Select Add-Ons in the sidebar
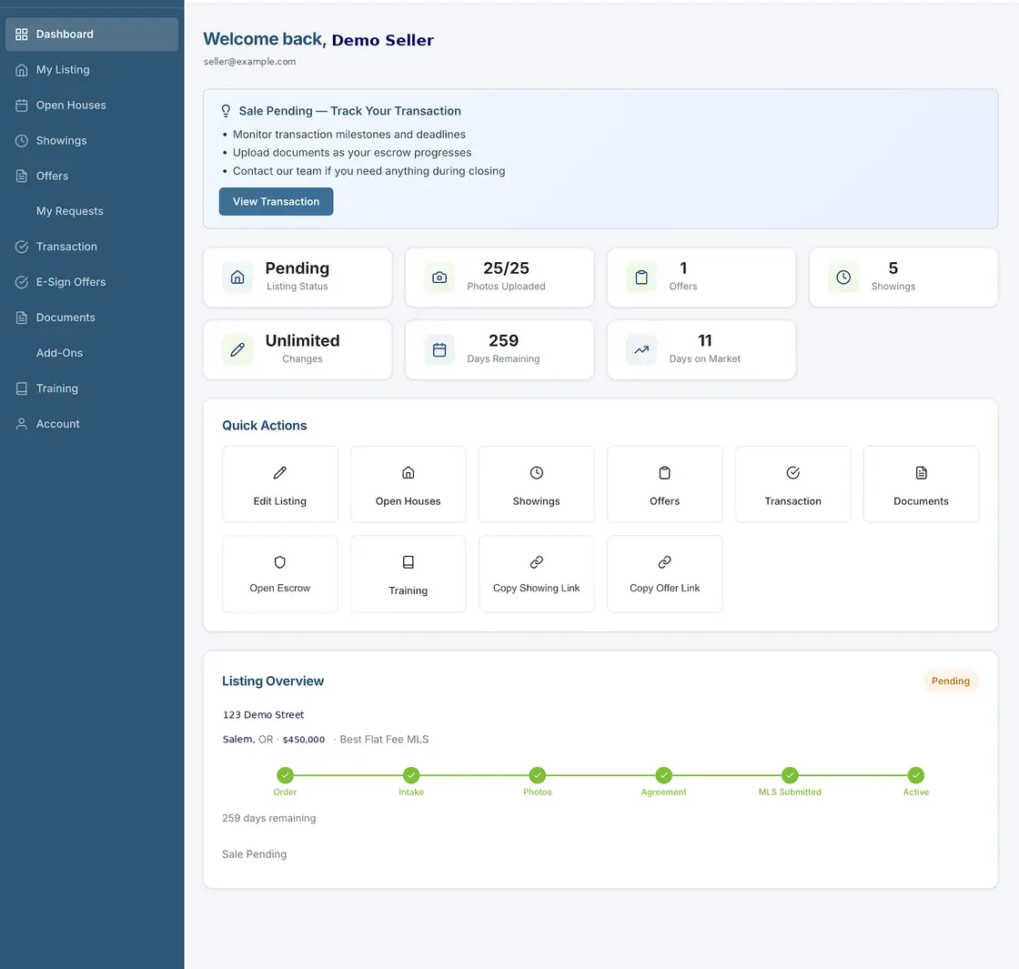The width and height of the screenshot is (1019, 969). click(x=92, y=353)
